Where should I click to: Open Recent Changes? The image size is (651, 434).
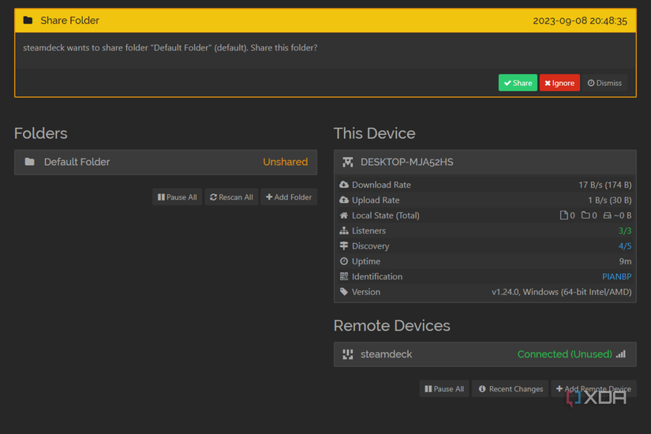pos(511,389)
